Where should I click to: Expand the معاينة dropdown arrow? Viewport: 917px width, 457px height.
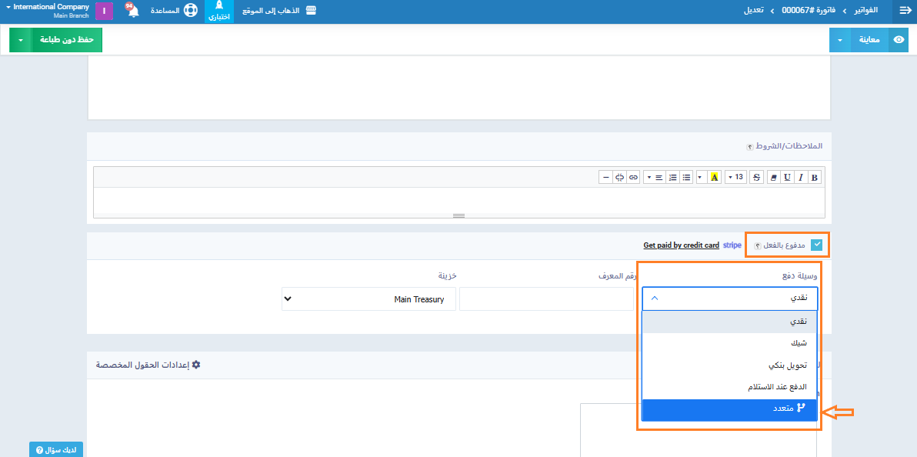tap(839, 40)
